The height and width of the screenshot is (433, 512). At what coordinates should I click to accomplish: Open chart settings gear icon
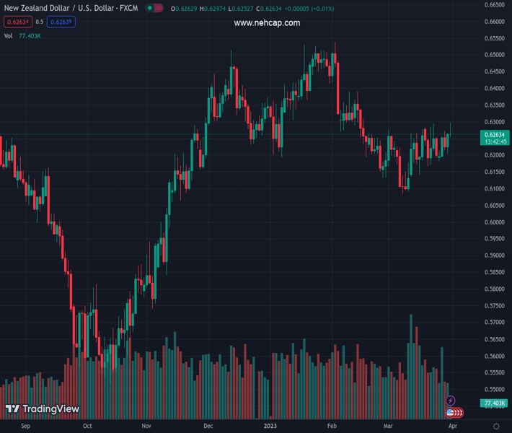[x=496, y=427]
